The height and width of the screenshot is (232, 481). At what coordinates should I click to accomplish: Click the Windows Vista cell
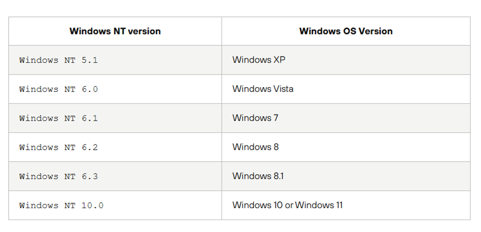(263, 89)
